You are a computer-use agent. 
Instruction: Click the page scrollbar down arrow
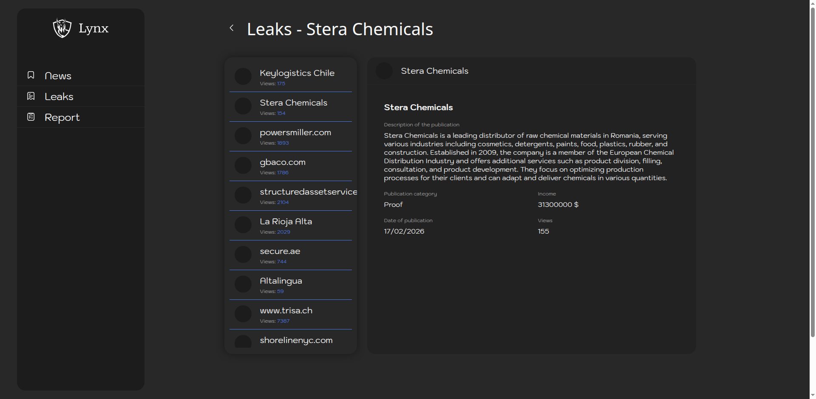click(812, 395)
